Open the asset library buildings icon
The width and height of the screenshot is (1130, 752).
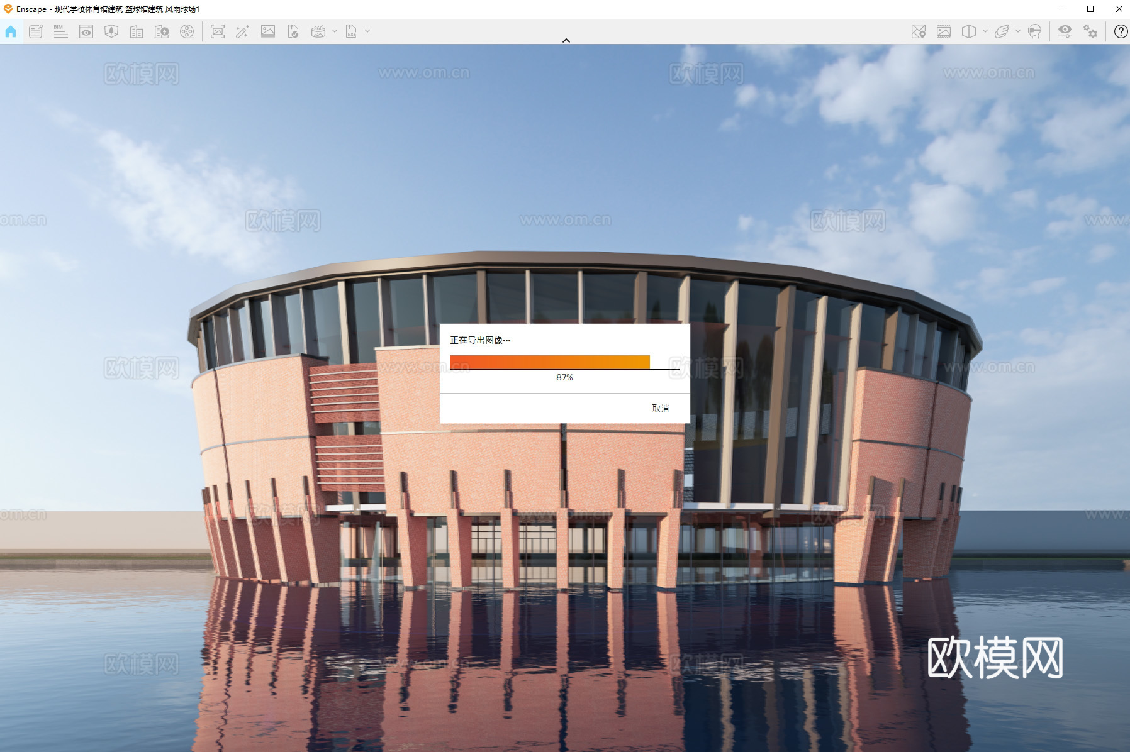click(x=137, y=31)
